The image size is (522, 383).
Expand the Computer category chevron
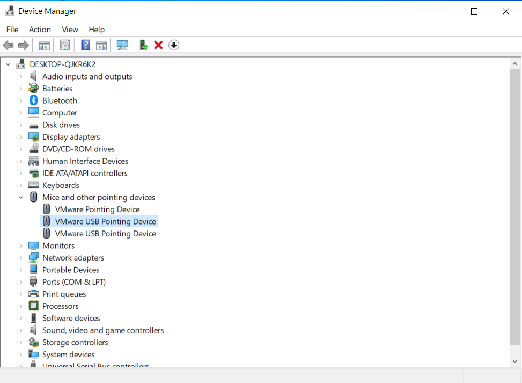pyautogui.click(x=21, y=113)
